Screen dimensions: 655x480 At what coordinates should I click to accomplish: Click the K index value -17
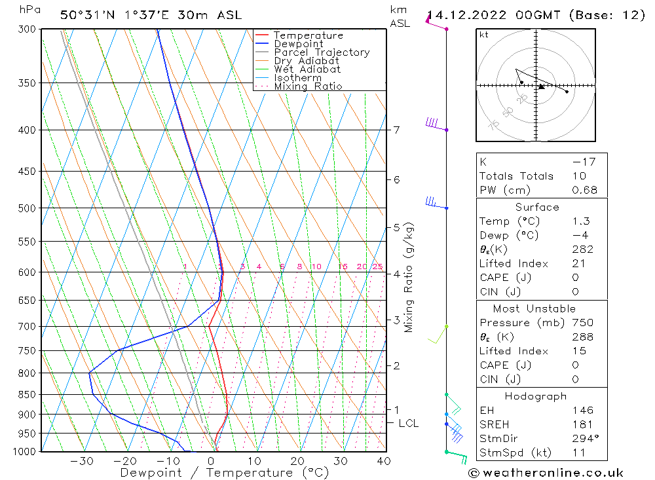[584, 162]
